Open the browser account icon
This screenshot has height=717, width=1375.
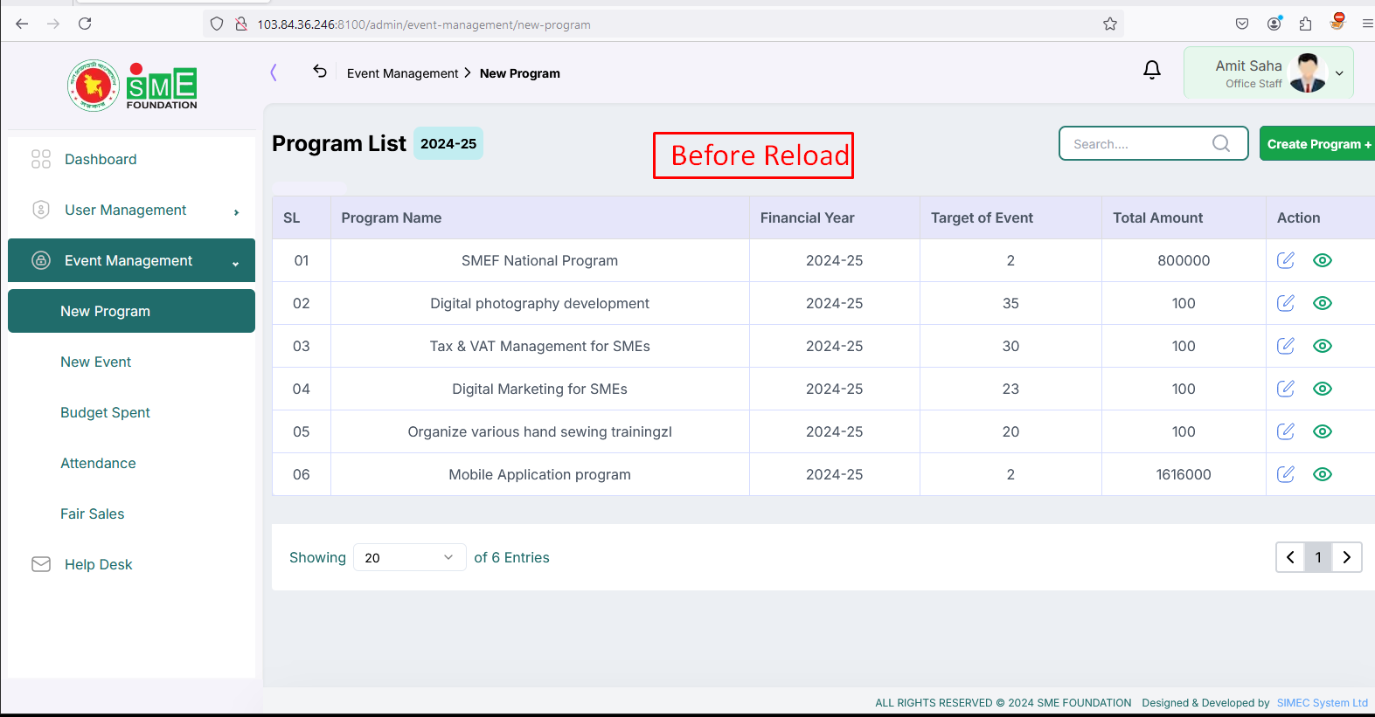click(1274, 24)
